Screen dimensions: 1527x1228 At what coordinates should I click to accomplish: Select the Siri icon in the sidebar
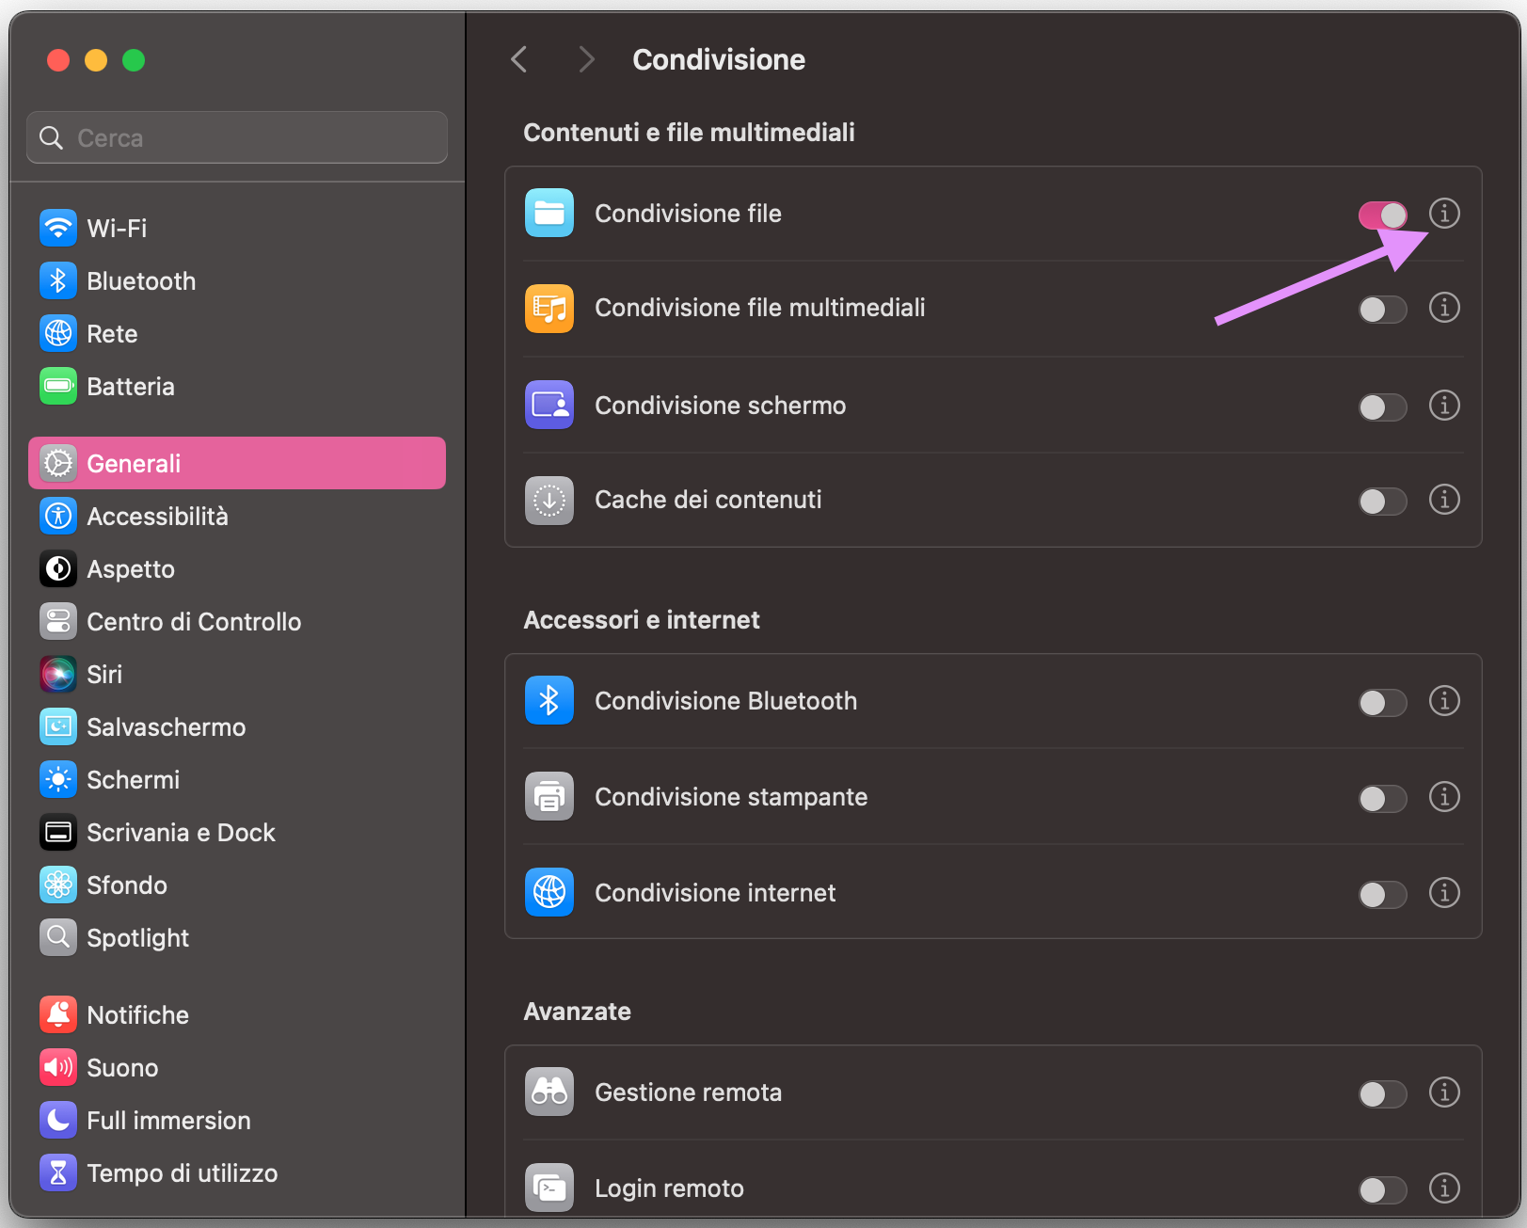point(58,674)
